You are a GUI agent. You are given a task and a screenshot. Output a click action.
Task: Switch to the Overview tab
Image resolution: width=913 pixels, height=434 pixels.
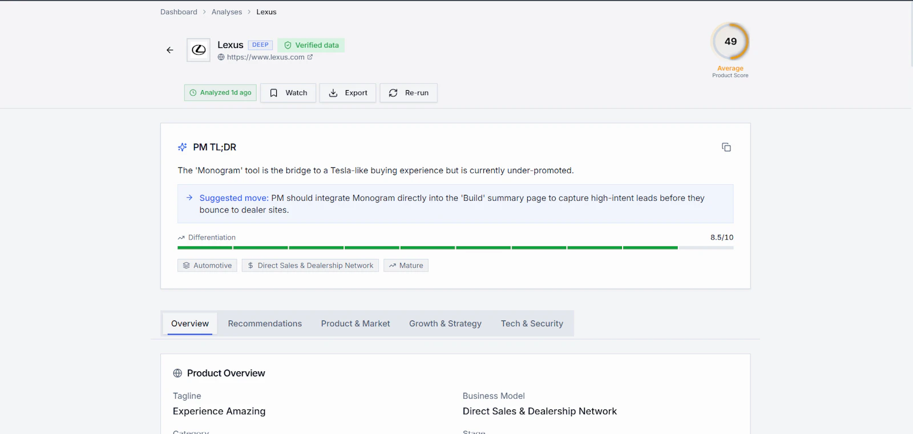coord(190,323)
